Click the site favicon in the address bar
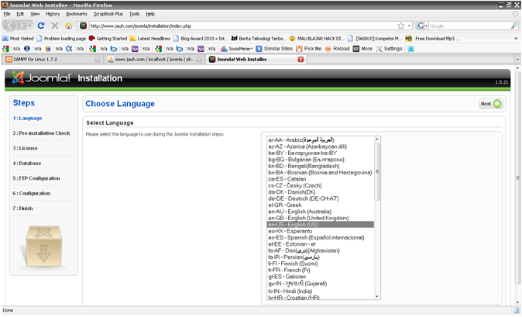 click(83, 26)
